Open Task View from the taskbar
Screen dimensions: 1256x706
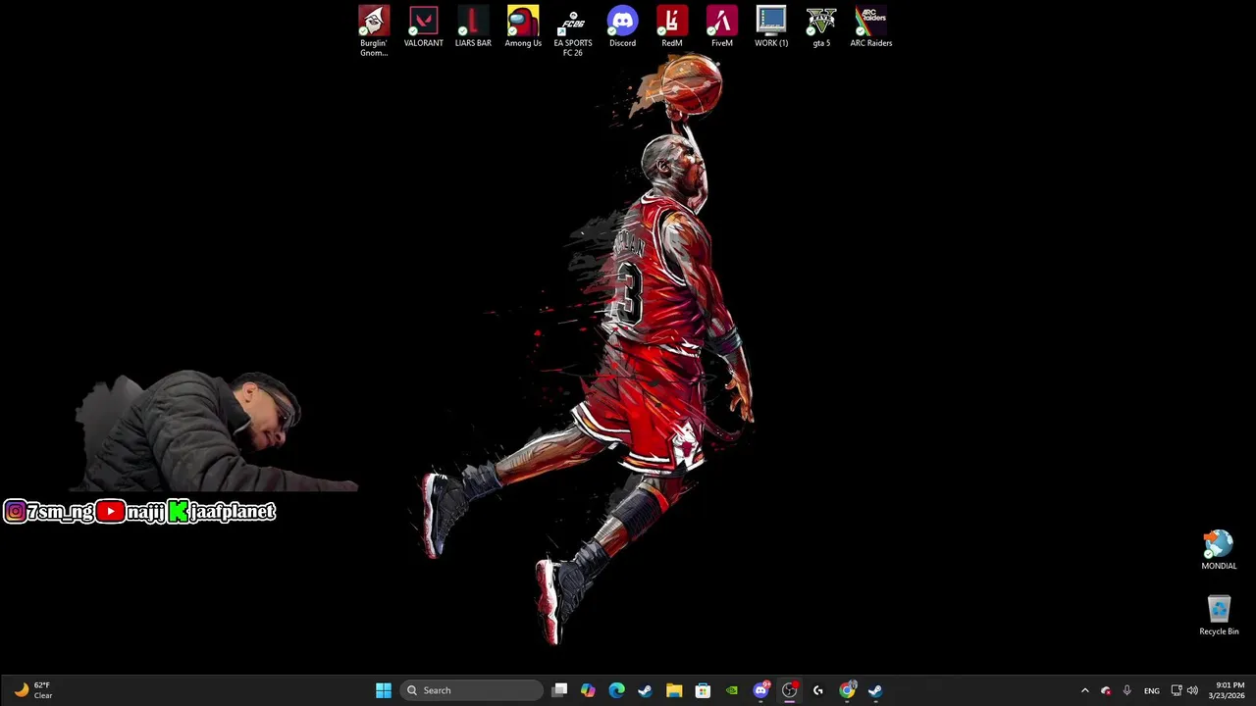(x=559, y=690)
